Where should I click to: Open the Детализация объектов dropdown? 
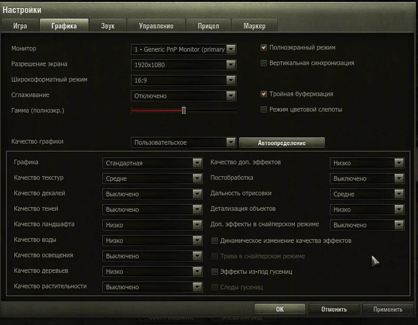[367, 209]
